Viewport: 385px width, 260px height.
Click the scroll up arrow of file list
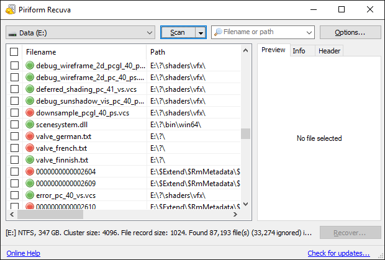click(245, 50)
